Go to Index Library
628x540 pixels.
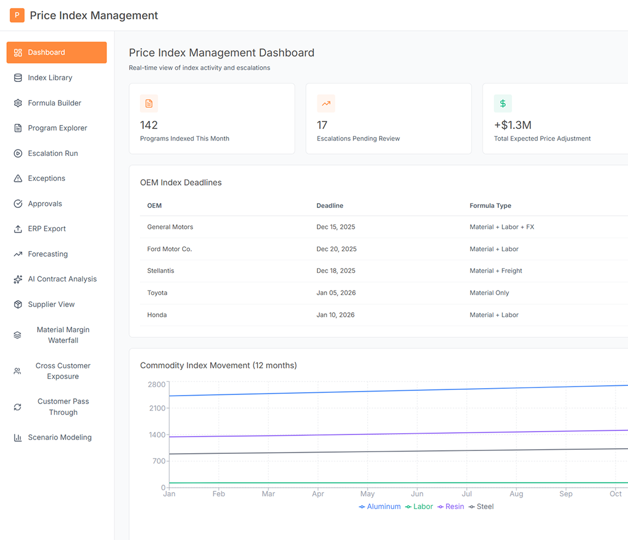[57, 78]
